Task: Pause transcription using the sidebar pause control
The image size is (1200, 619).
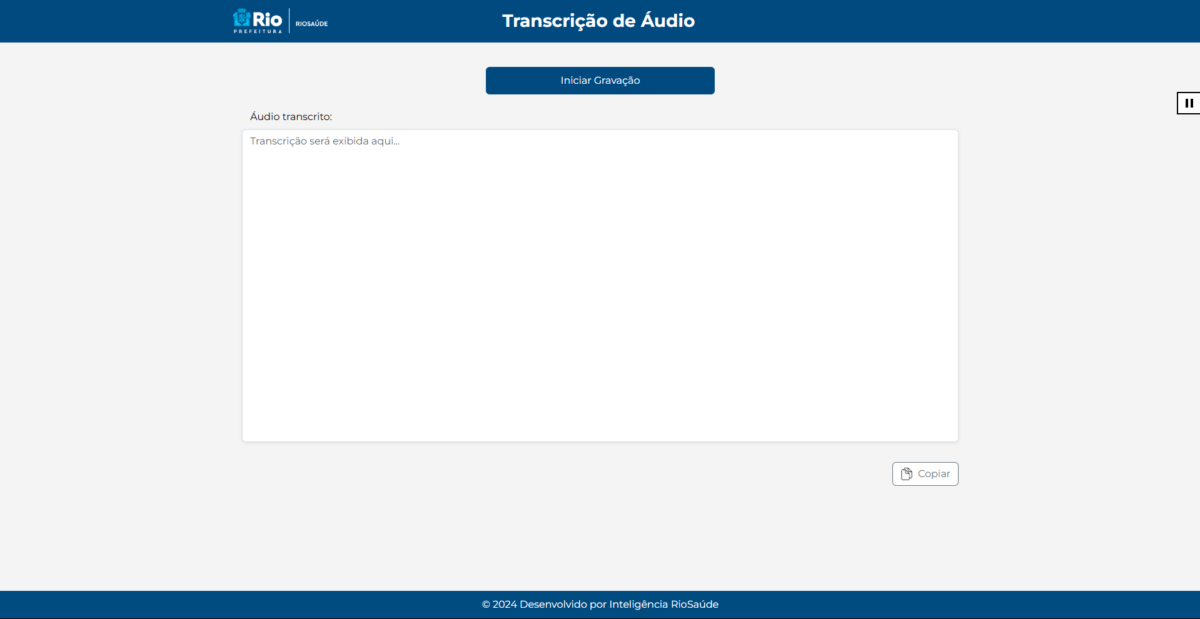Action: (x=1189, y=103)
